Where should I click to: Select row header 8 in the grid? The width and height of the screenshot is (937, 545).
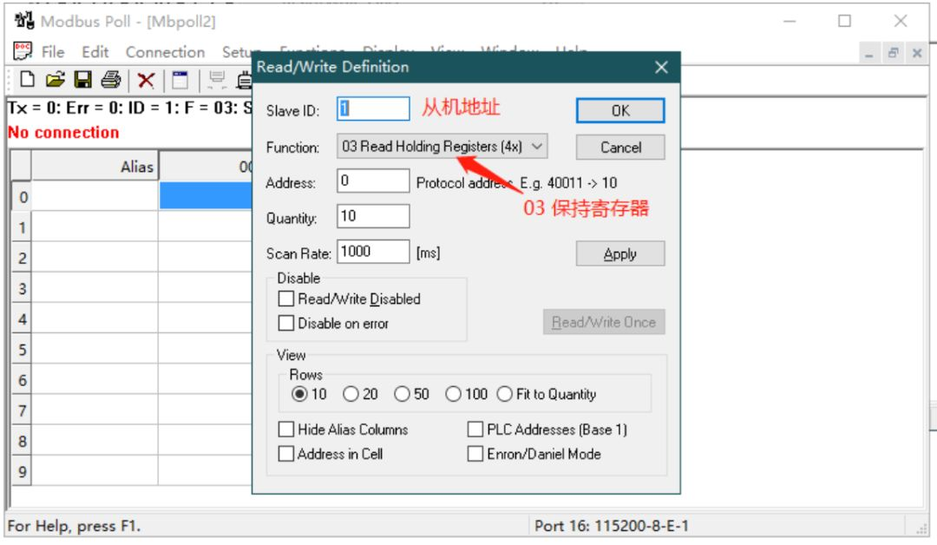pos(22,440)
